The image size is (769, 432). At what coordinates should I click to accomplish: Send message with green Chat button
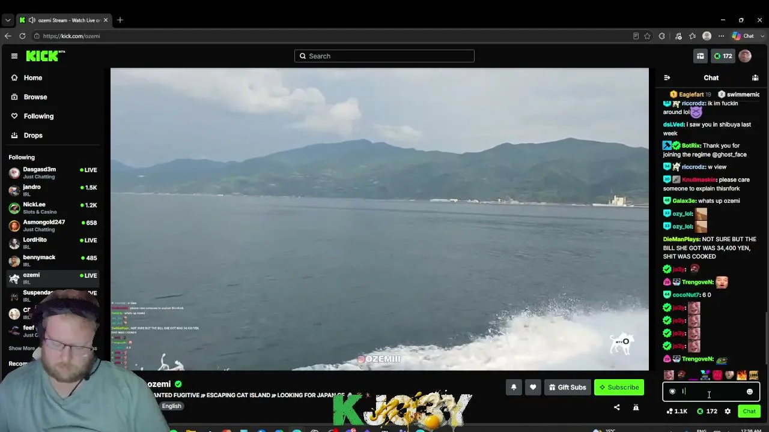749,411
